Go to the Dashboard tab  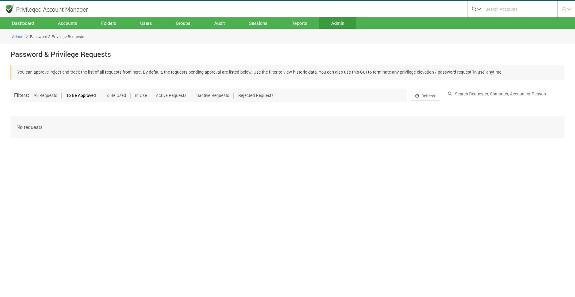click(x=23, y=23)
